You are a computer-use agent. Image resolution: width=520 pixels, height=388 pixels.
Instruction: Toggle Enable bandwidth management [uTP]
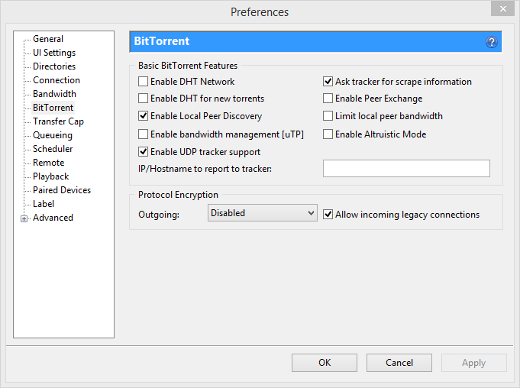[143, 134]
